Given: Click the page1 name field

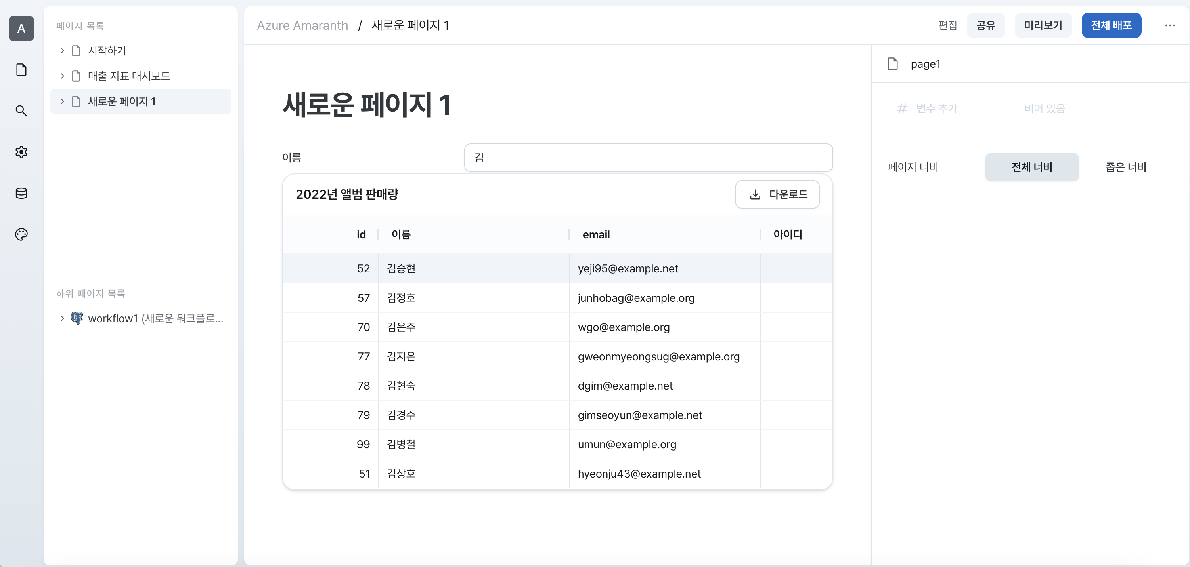Looking at the screenshot, I should pos(925,64).
